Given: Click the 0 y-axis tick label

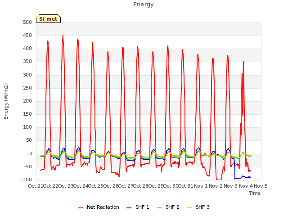Looking at the screenshot, I should 31,154.
